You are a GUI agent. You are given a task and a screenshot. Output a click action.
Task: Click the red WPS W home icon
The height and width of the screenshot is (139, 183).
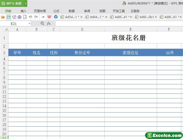pos(49,17)
